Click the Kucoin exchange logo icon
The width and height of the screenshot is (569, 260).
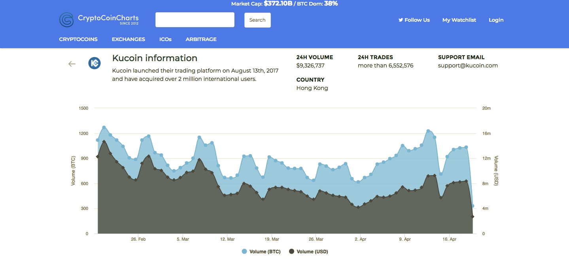[95, 63]
